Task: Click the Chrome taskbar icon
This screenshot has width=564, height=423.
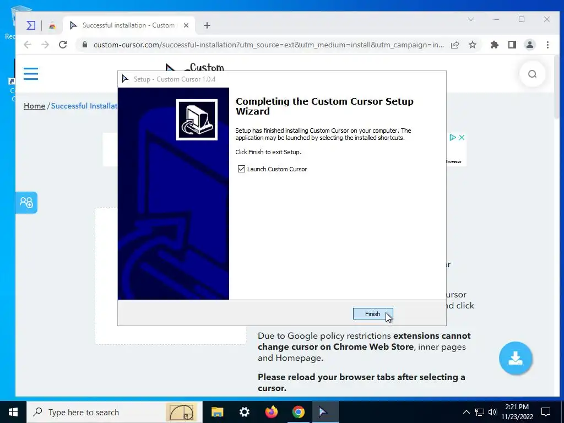Action: [298, 412]
